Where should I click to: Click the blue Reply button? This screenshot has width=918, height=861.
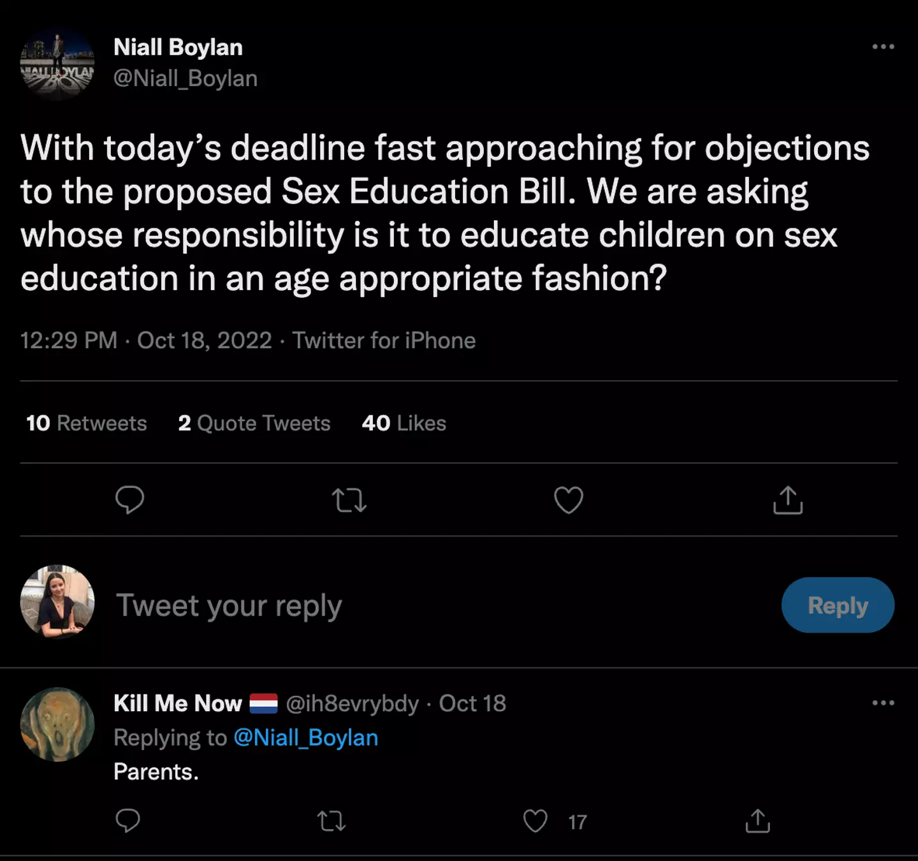point(837,605)
